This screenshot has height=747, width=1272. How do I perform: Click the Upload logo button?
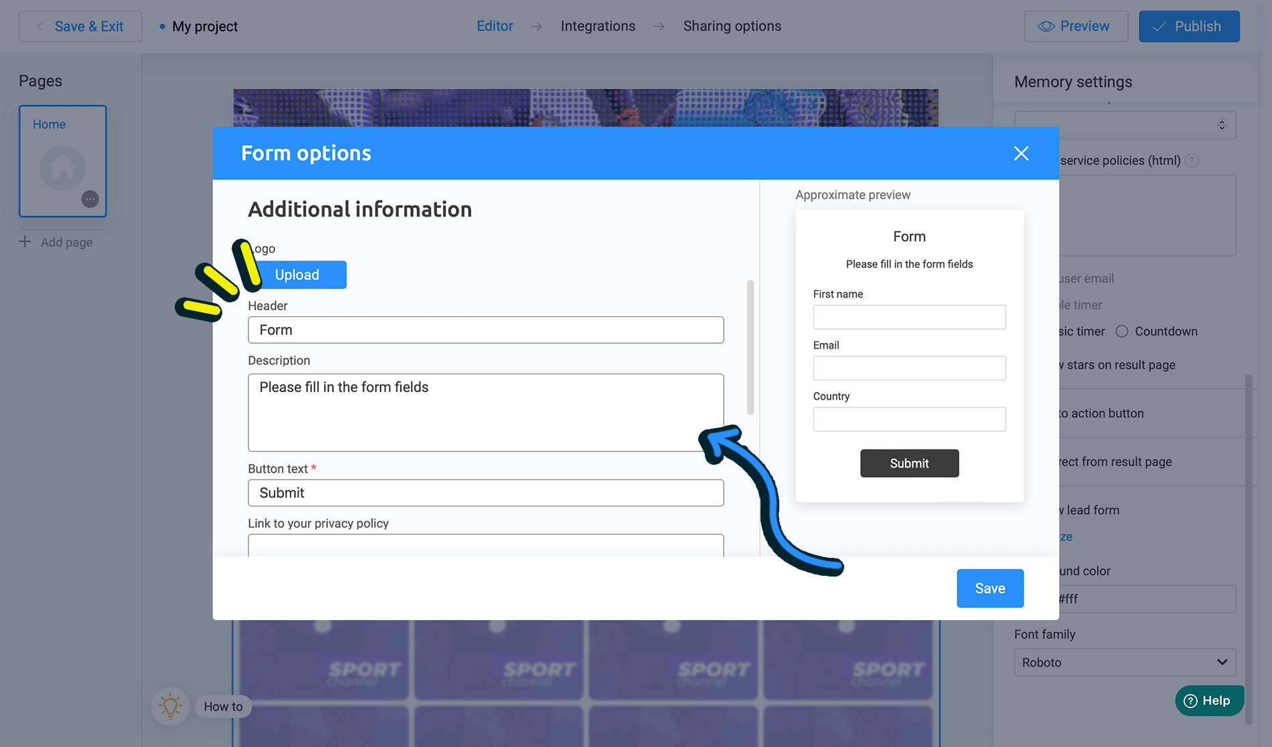297,275
